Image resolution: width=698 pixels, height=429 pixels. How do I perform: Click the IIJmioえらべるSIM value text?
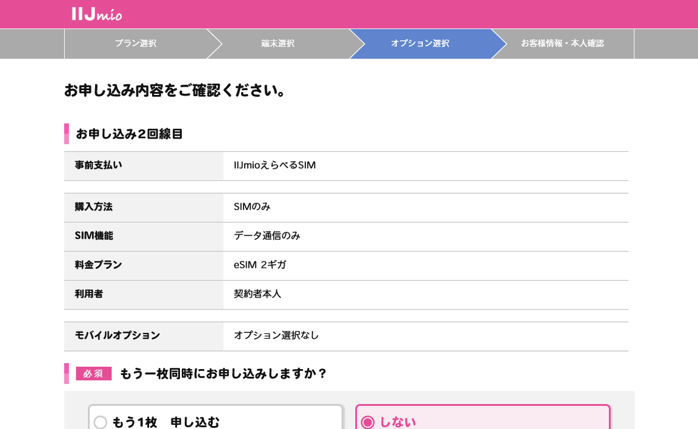(x=274, y=165)
